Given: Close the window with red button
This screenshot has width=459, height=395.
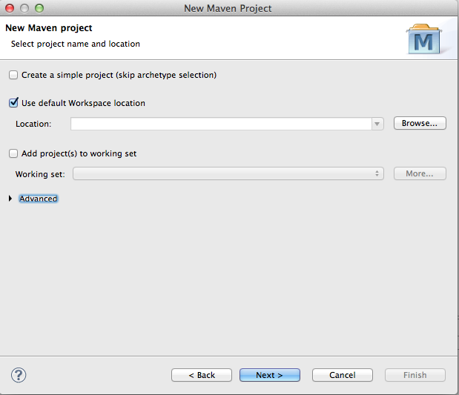Looking at the screenshot, I should [x=10, y=8].
